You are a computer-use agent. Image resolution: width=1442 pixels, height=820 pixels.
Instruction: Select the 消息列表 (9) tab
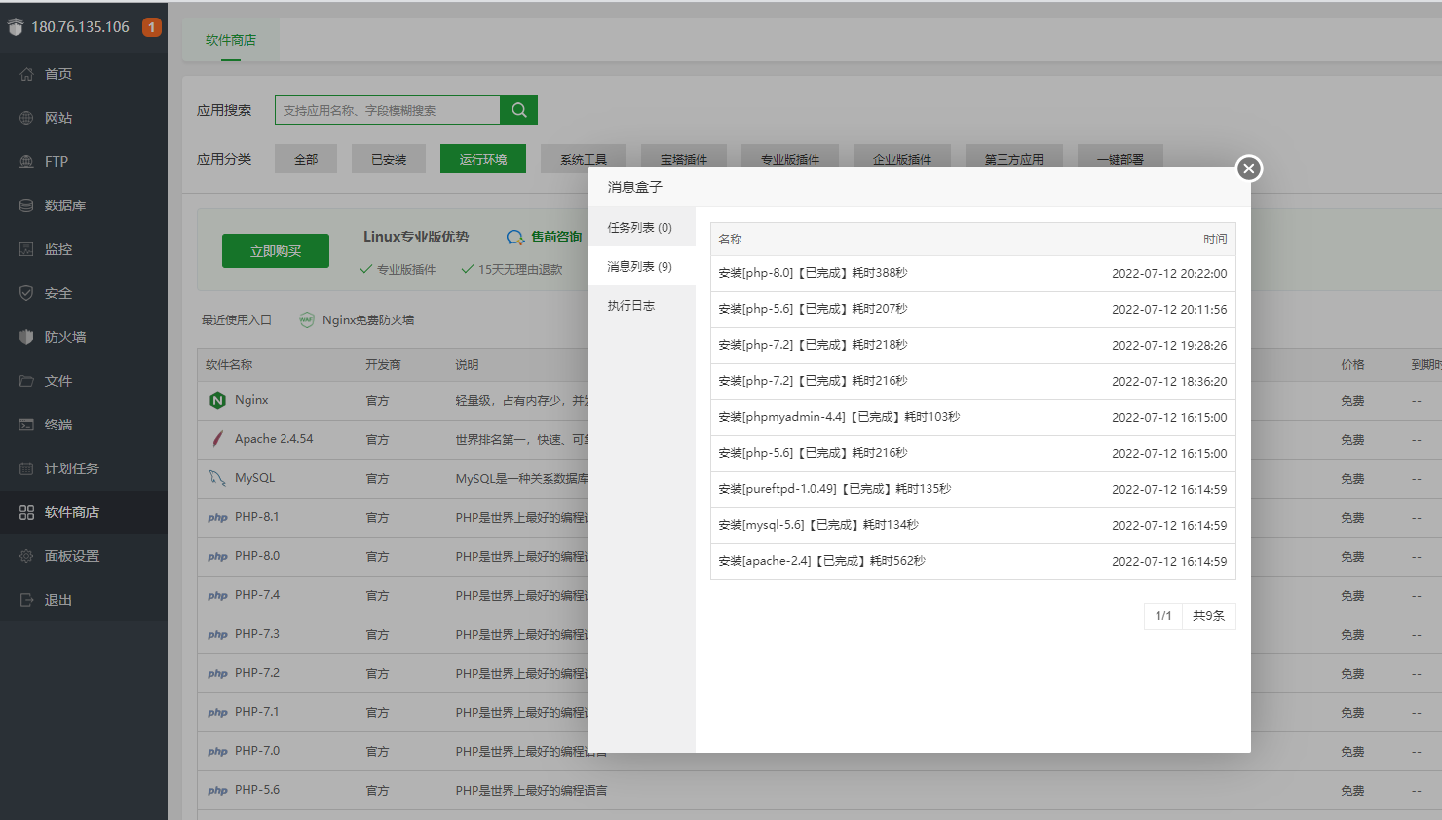point(642,266)
